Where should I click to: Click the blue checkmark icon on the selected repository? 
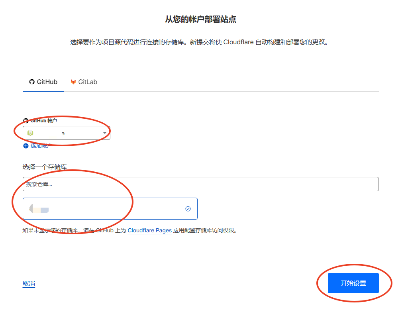pos(188,208)
